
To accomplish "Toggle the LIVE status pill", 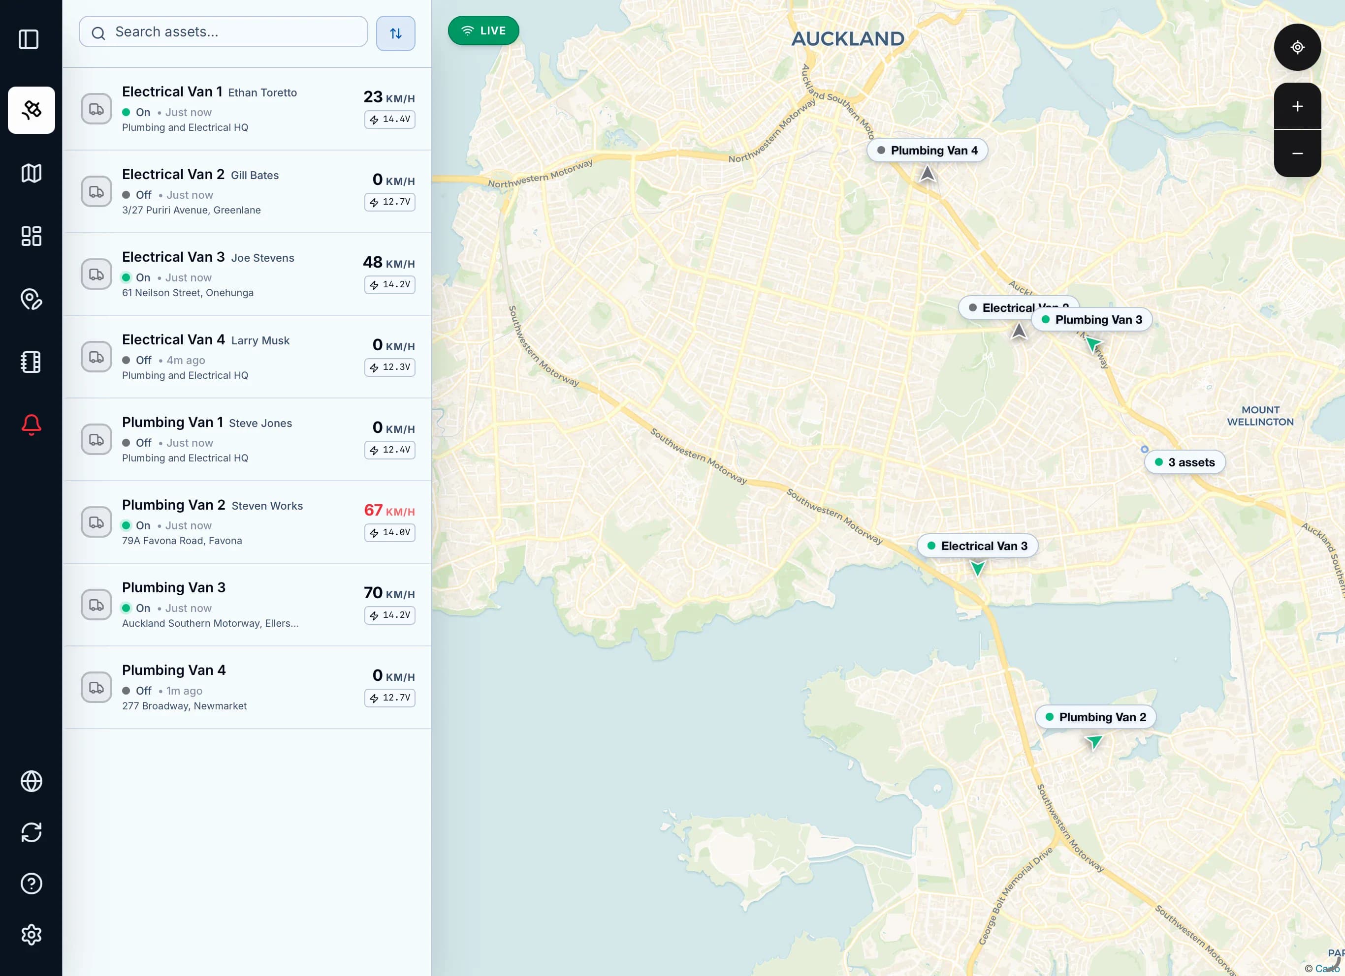I will tap(483, 30).
